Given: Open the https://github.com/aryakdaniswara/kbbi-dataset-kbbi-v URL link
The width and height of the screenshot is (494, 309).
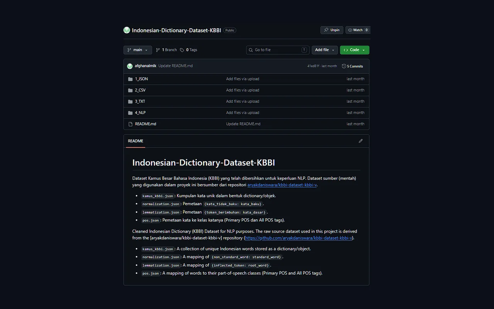Looking at the screenshot, I should coord(298,238).
